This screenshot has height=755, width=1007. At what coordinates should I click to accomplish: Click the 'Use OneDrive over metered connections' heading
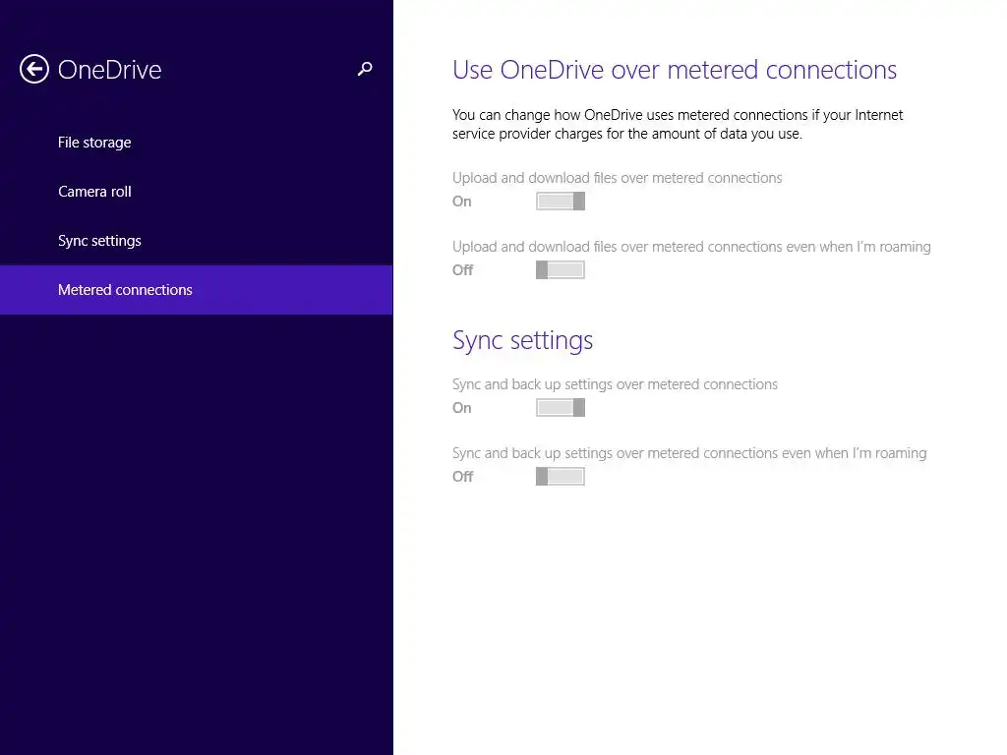click(x=675, y=70)
